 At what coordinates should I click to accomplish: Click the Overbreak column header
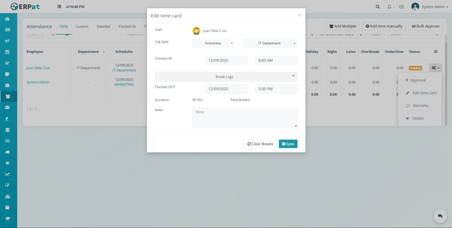(370, 52)
